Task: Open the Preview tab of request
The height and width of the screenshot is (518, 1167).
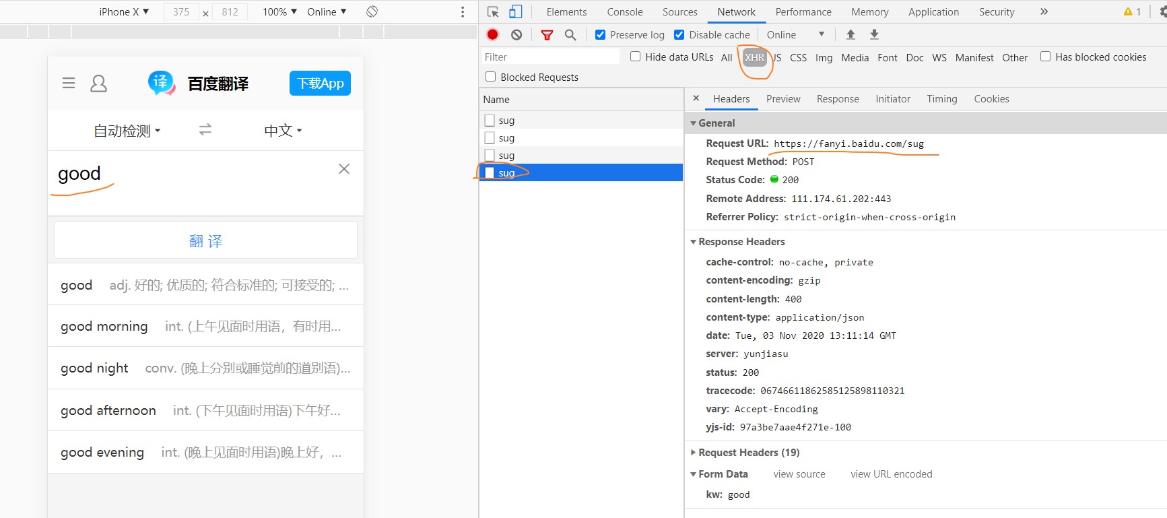Action: [x=783, y=99]
